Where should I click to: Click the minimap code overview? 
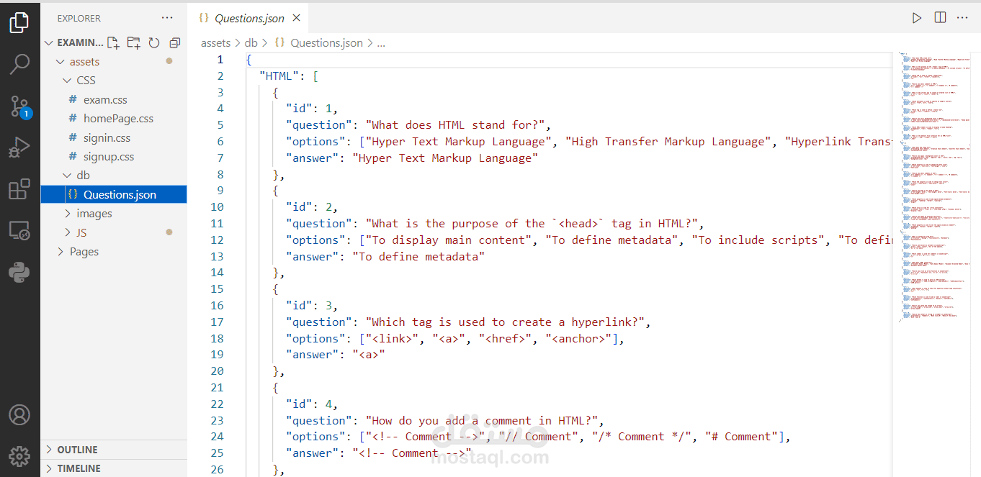[x=936, y=187]
